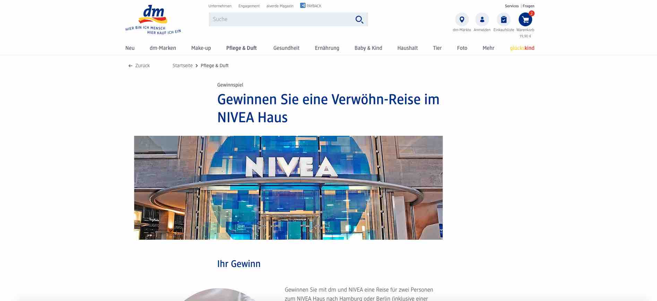This screenshot has height=301, width=657.
Task: Open the Gesundheit category
Action: pos(286,48)
